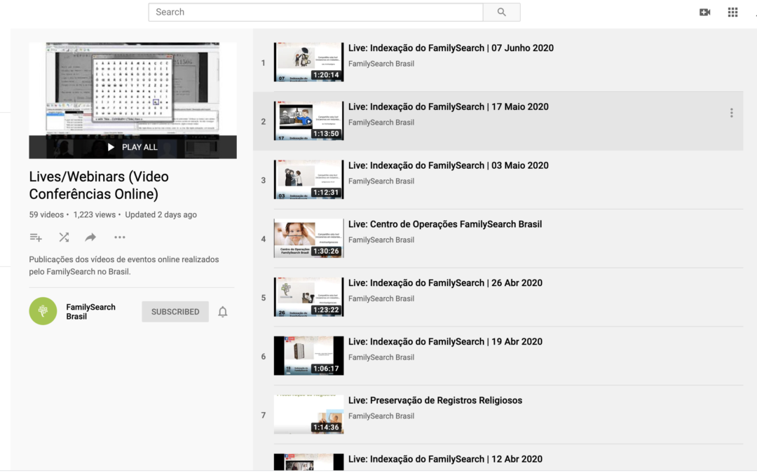Open FamilySearch Brasil channel avatar
Viewport: 757px width, 473px height.
pyautogui.click(x=43, y=311)
